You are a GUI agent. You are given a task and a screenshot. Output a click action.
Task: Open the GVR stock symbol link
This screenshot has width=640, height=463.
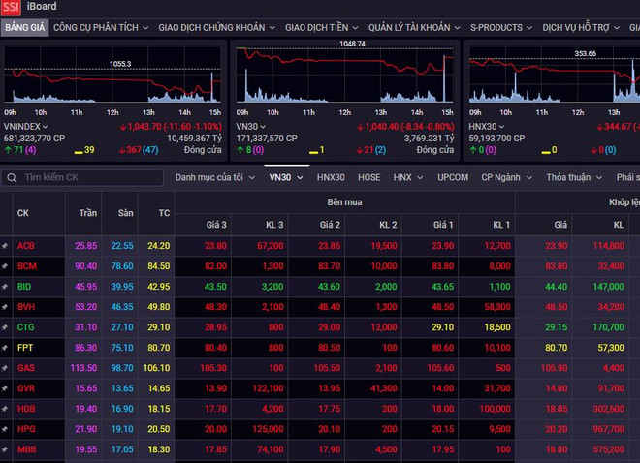coord(26,388)
